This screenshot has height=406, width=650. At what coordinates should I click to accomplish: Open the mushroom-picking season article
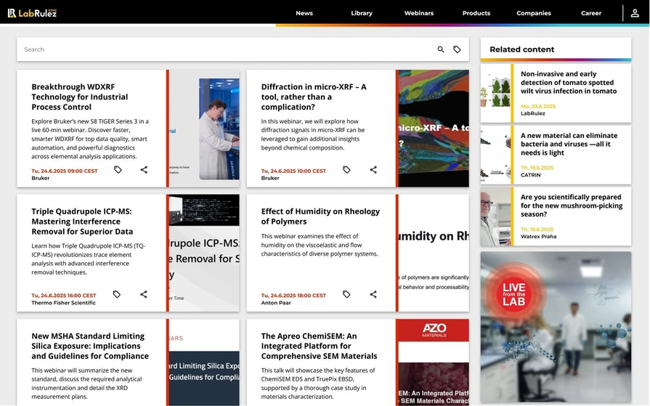[572, 206]
